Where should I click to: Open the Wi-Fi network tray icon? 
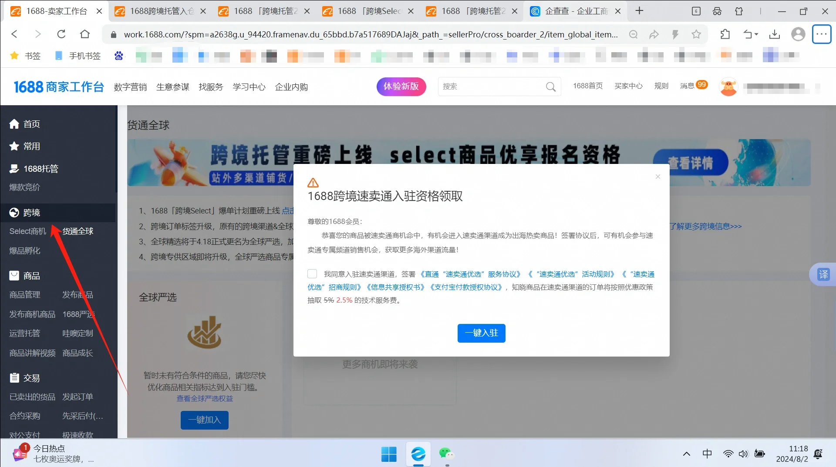click(x=728, y=454)
